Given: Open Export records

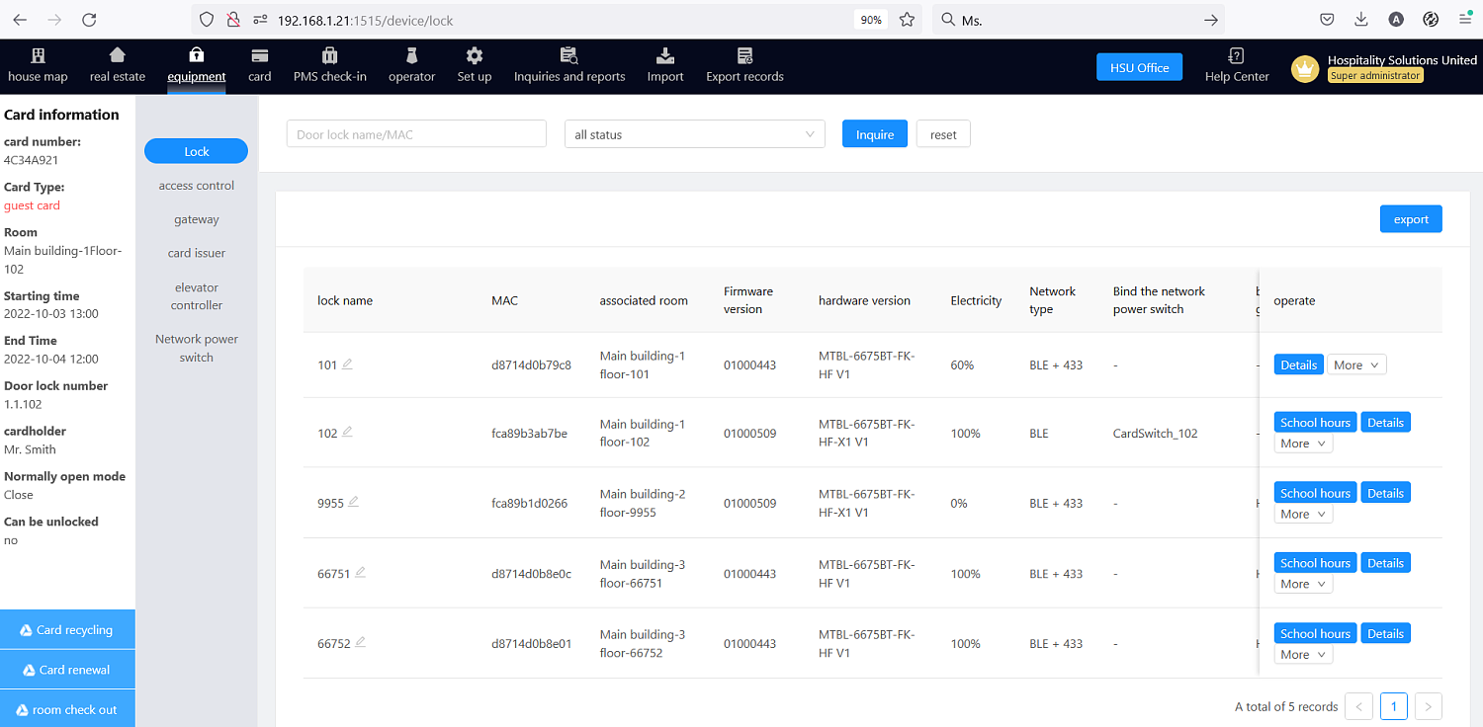Looking at the screenshot, I should tap(744, 66).
